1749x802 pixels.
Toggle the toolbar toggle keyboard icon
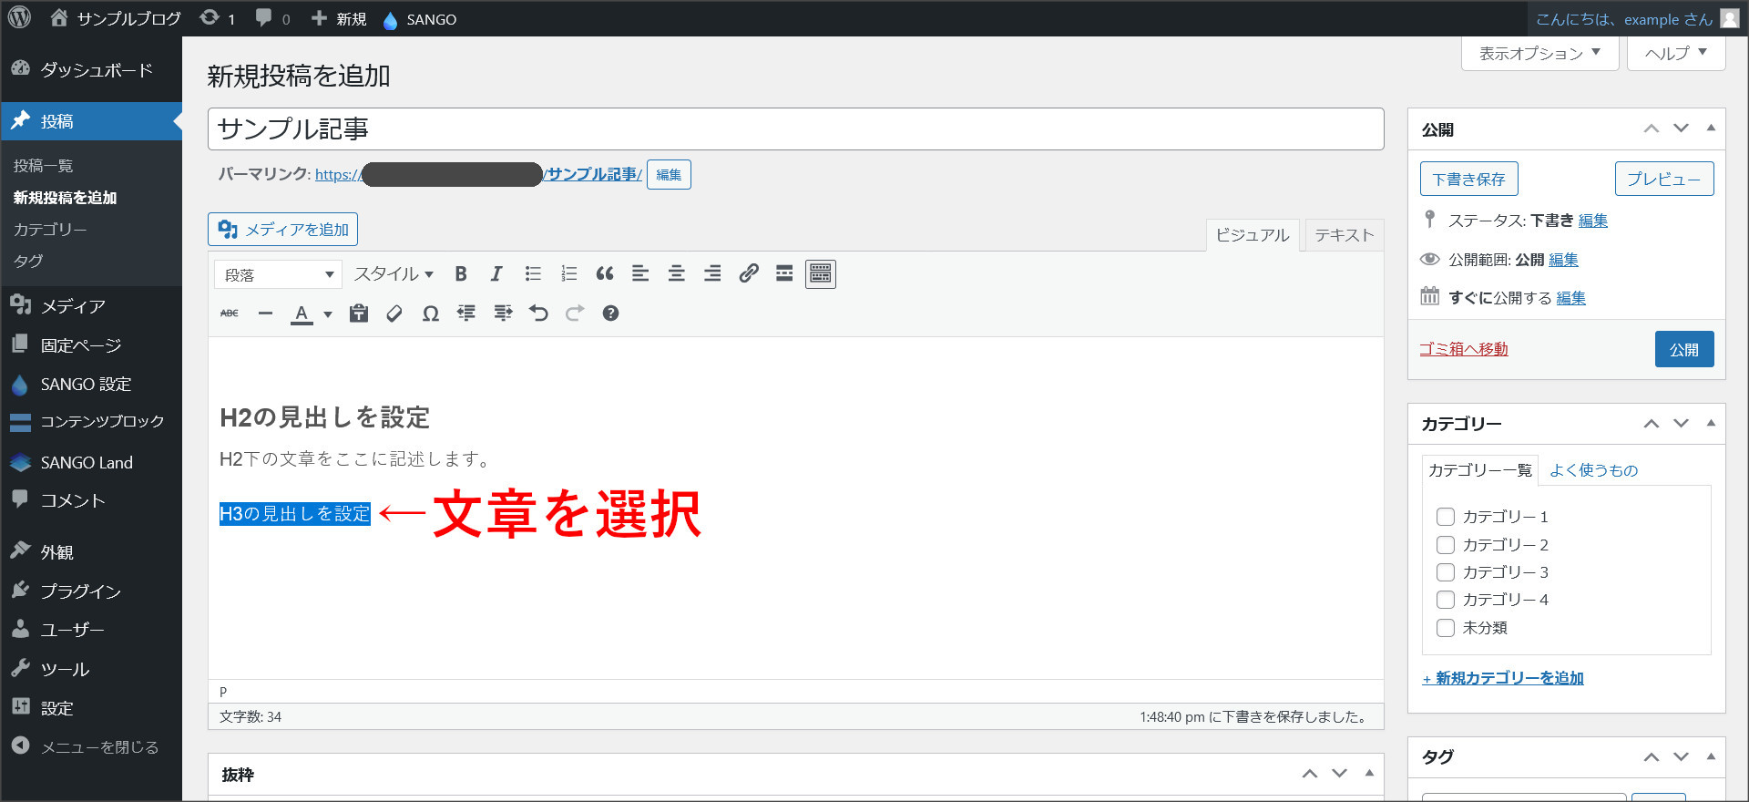[820, 274]
